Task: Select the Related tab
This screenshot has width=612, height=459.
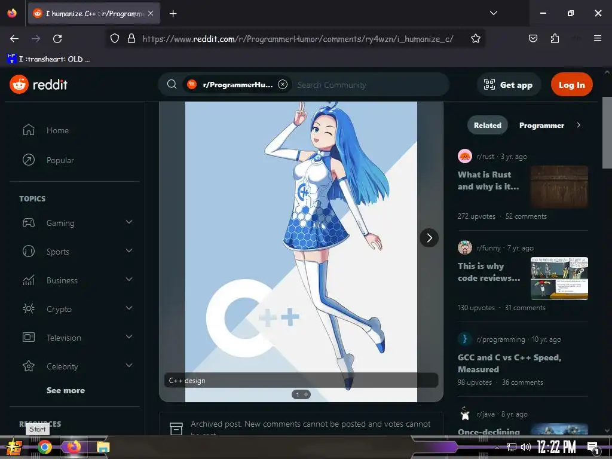Action: tap(488, 126)
